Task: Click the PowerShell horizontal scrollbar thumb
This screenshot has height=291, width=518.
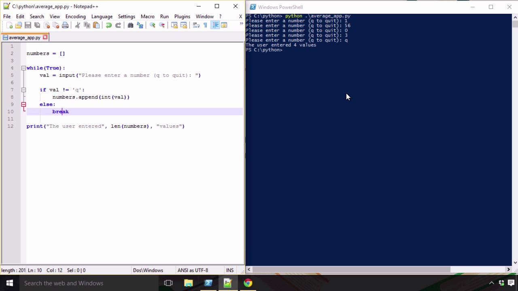Action: [x=351, y=269]
